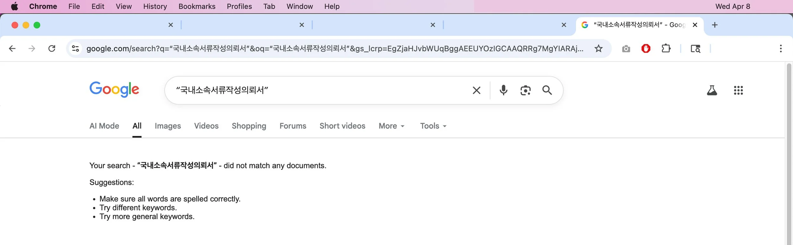
Task: Open the History menu
Action: (x=155, y=6)
